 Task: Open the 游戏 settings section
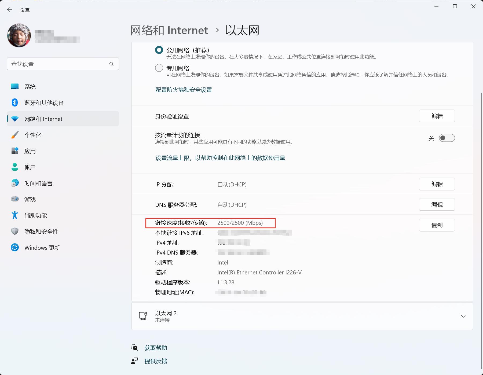click(x=30, y=199)
